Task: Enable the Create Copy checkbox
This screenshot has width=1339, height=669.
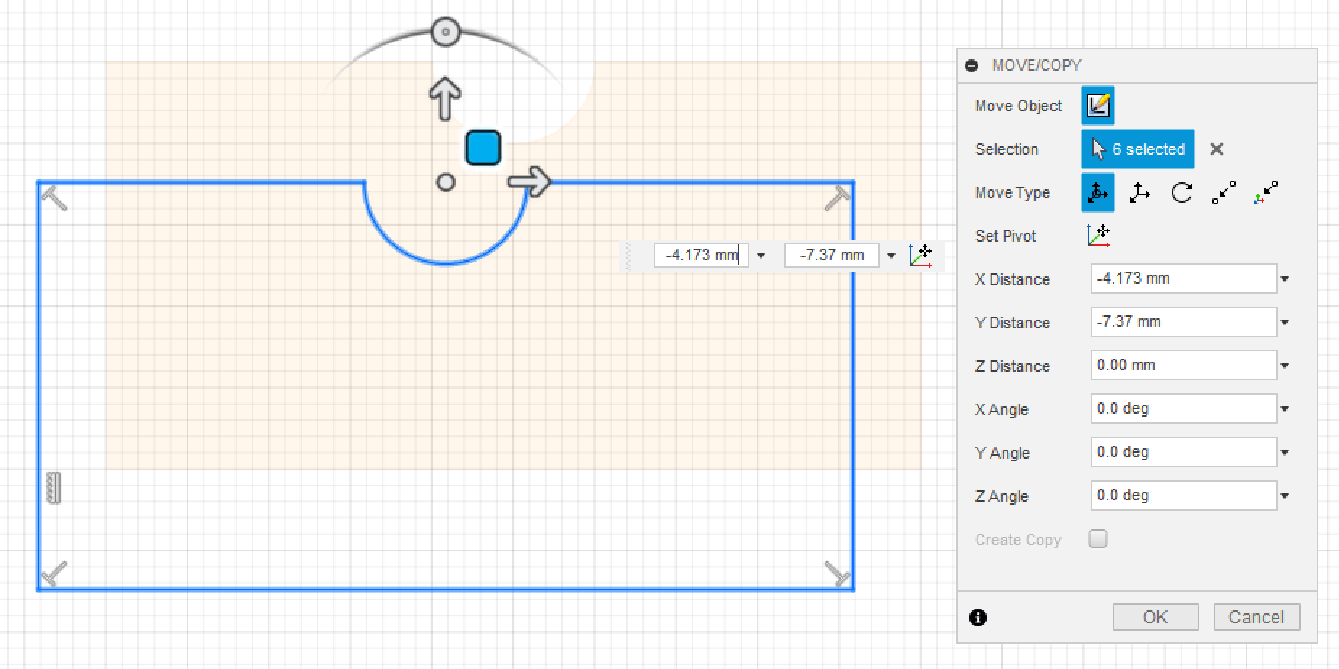Action: click(1097, 539)
